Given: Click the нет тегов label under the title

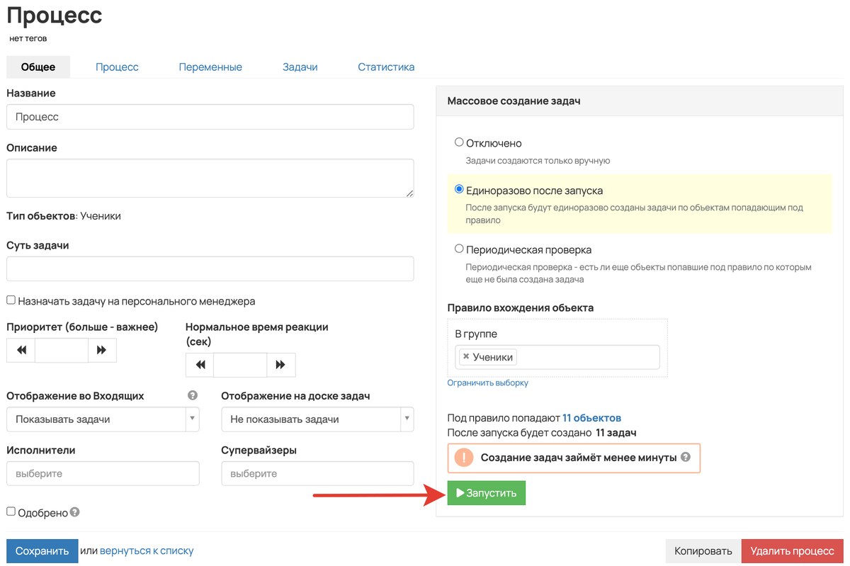Looking at the screenshot, I should click(28, 38).
